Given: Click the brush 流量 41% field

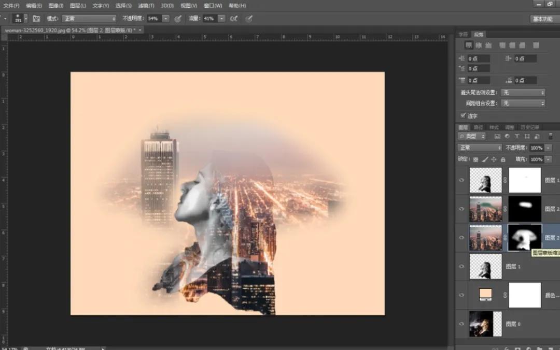Looking at the screenshot, I should (x=210, y=19).
